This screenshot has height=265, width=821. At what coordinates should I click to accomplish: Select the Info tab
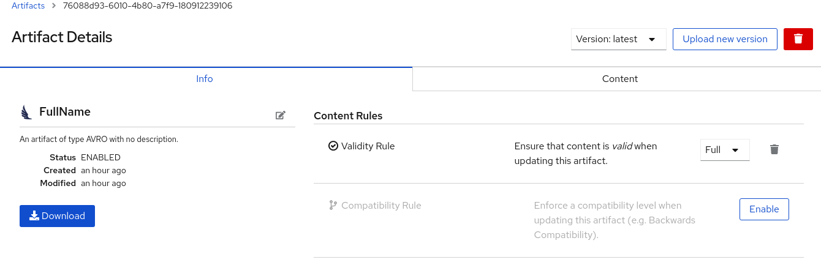point(205,79)
